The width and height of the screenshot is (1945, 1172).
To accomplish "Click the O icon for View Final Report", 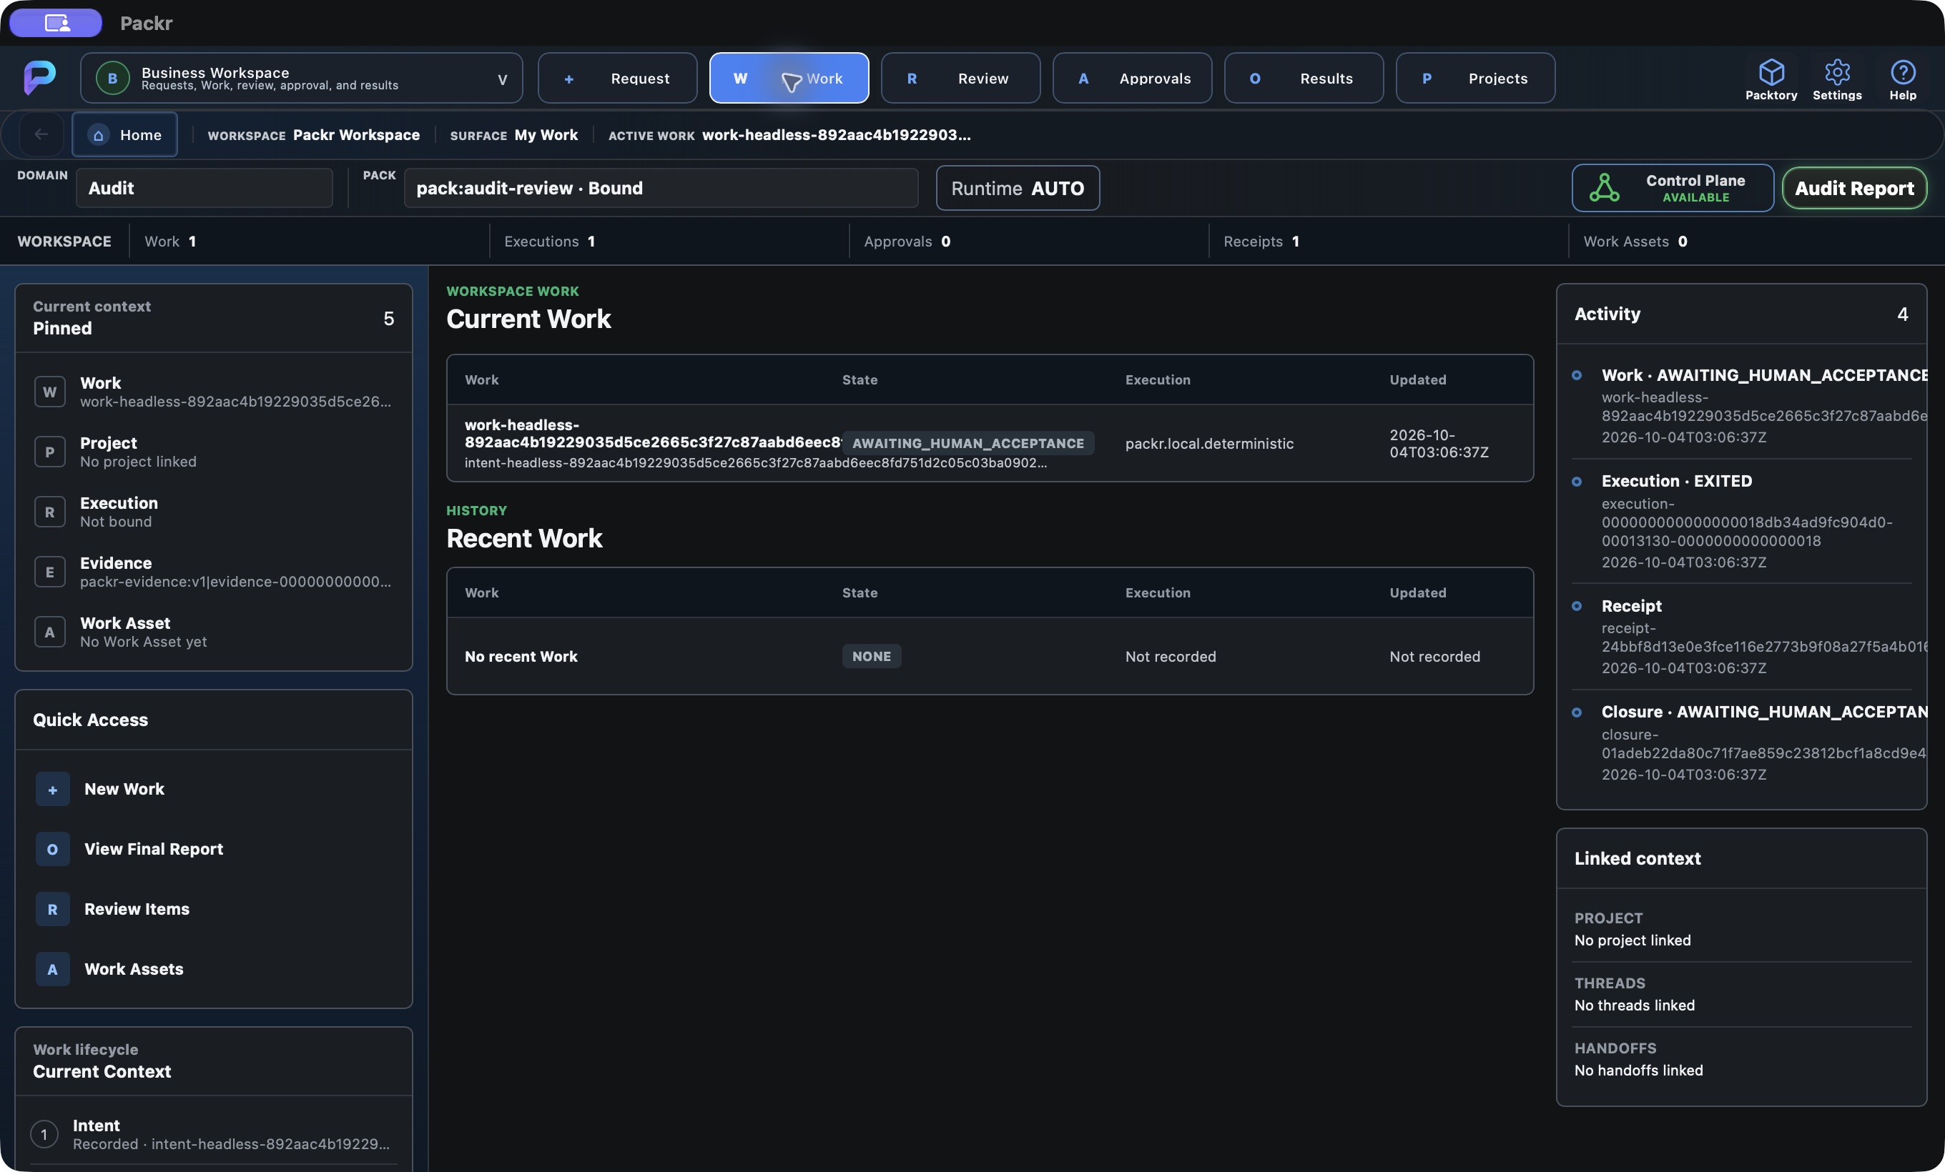I will click(x=52, y=850).
